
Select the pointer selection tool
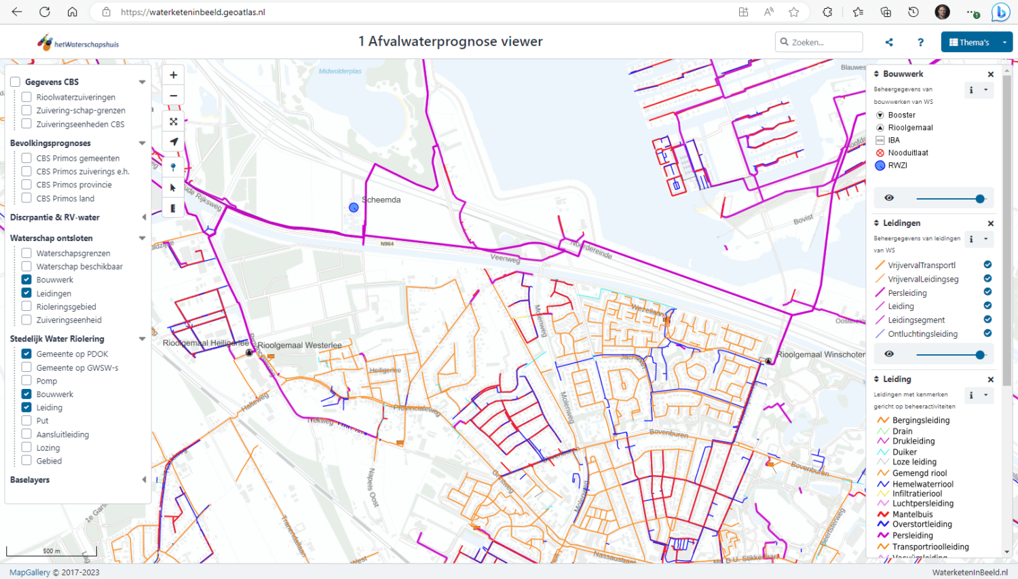pyautogui.click(x=173, y=188)
